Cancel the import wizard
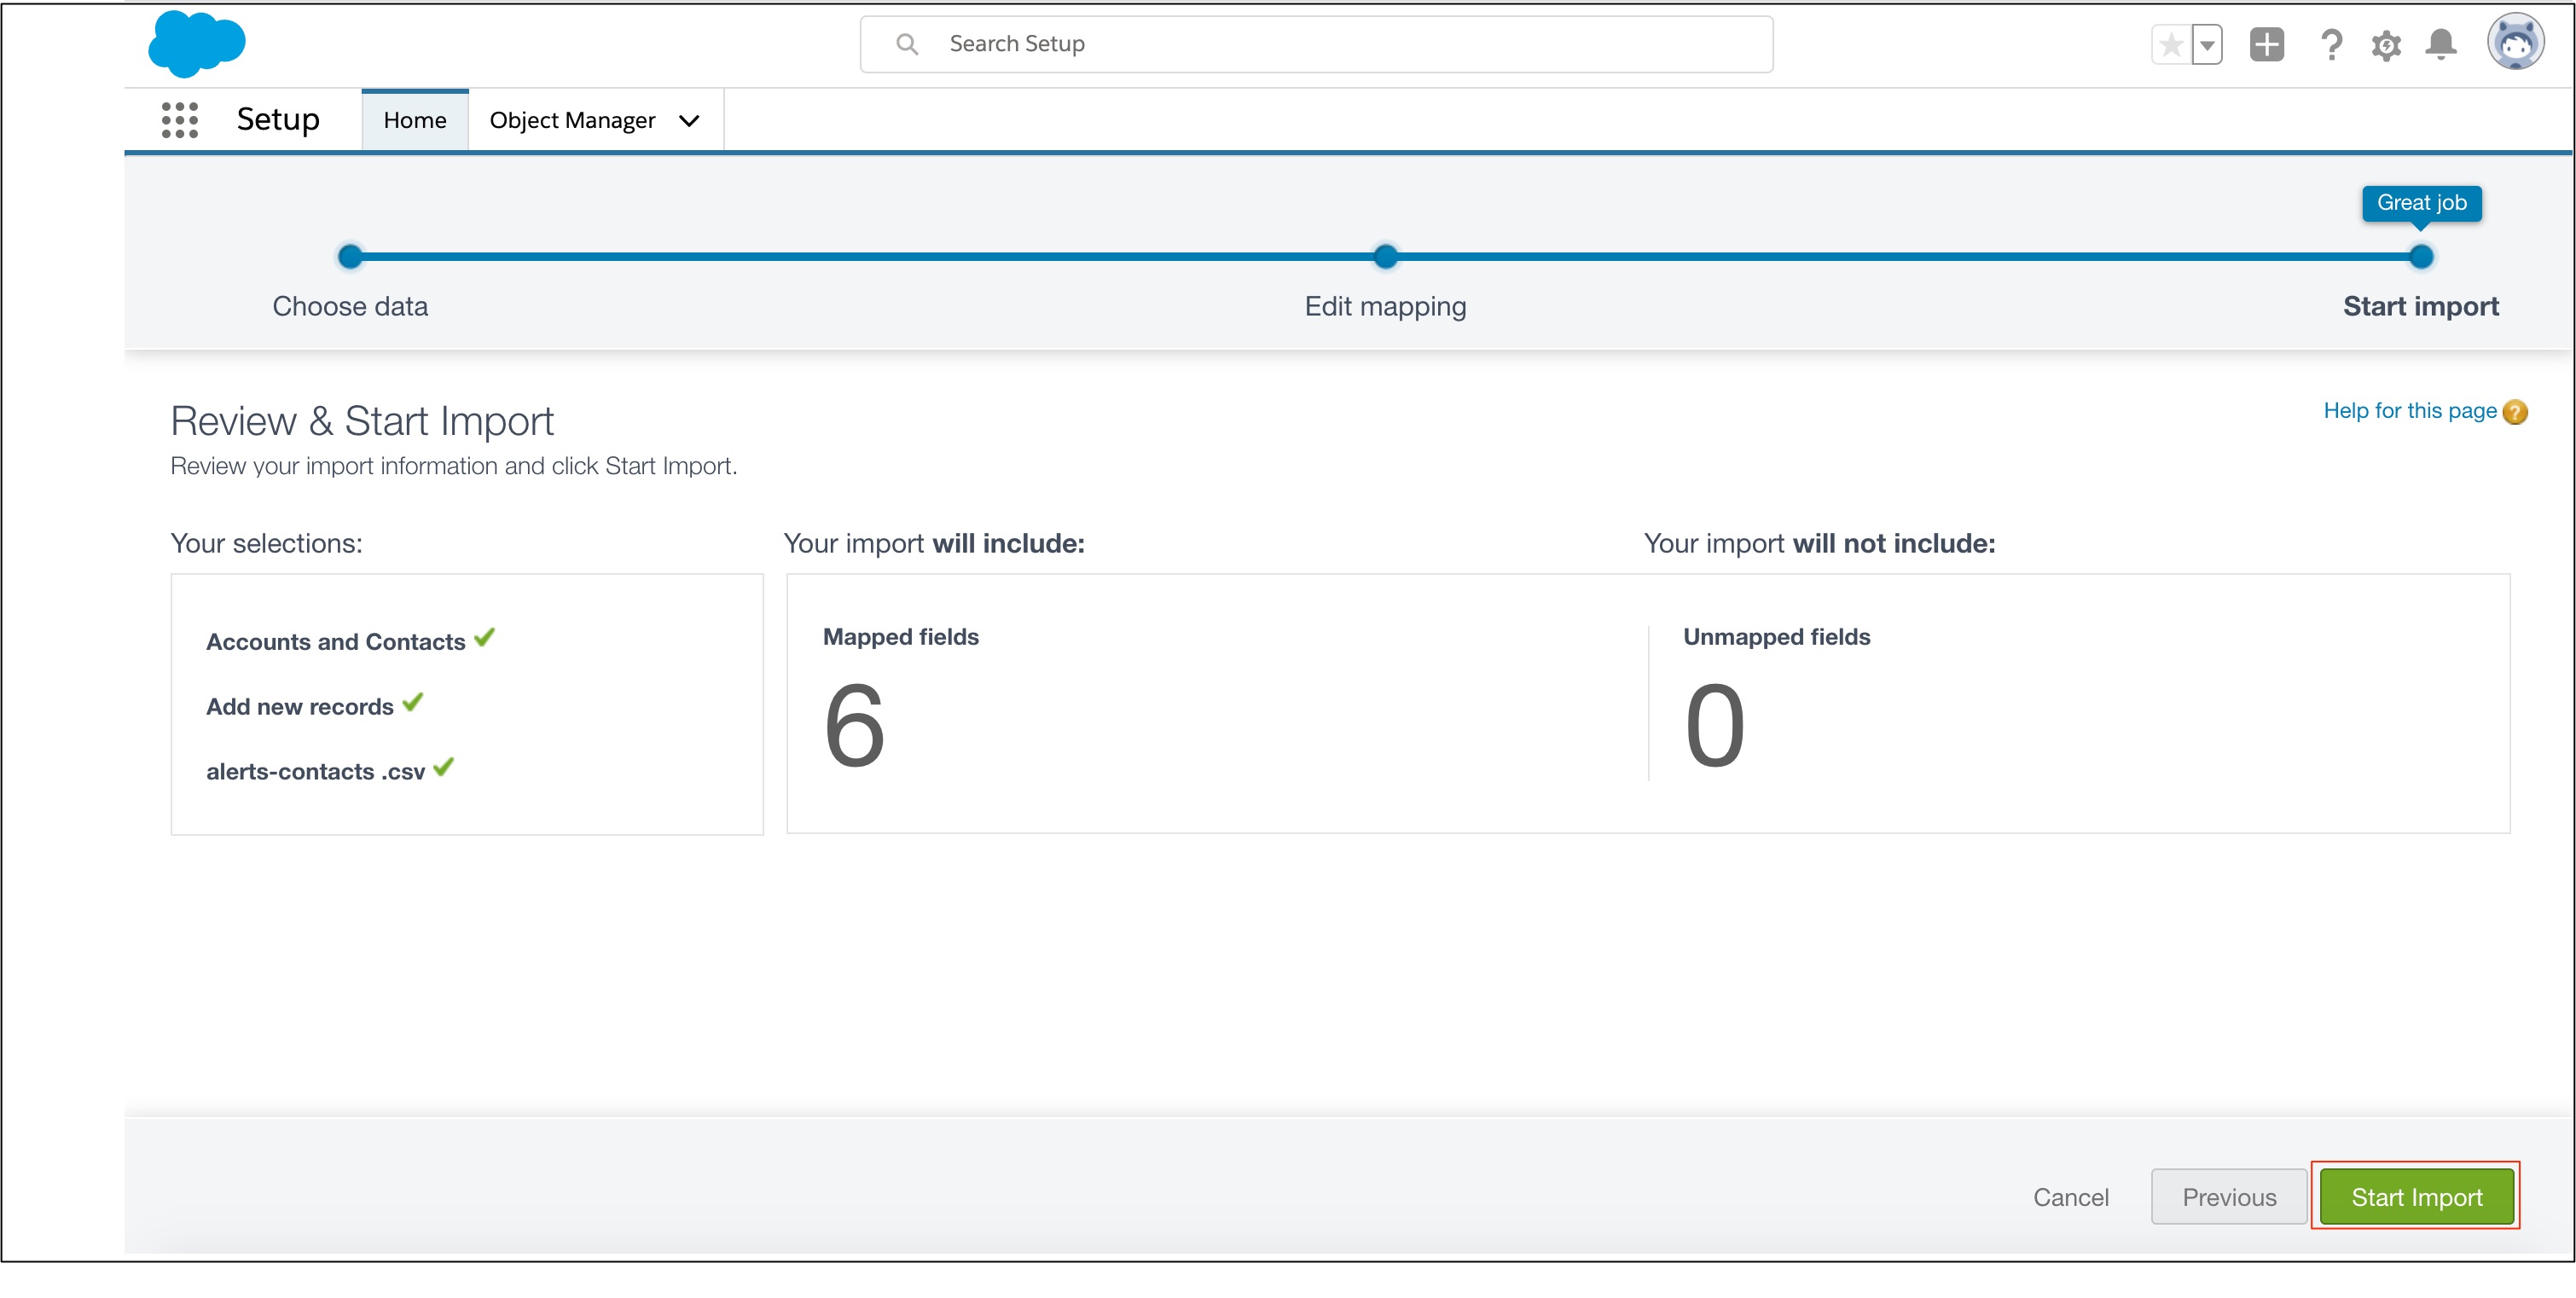 pyautogui.click(x=2070, y=1197)
